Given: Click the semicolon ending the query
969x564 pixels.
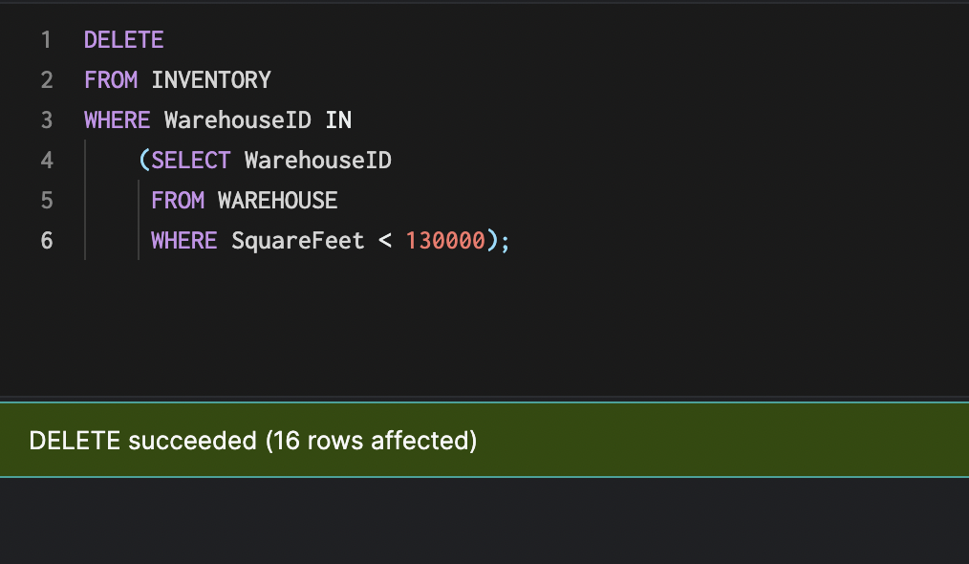Looking at the screenshot, I should pos(506,240).
